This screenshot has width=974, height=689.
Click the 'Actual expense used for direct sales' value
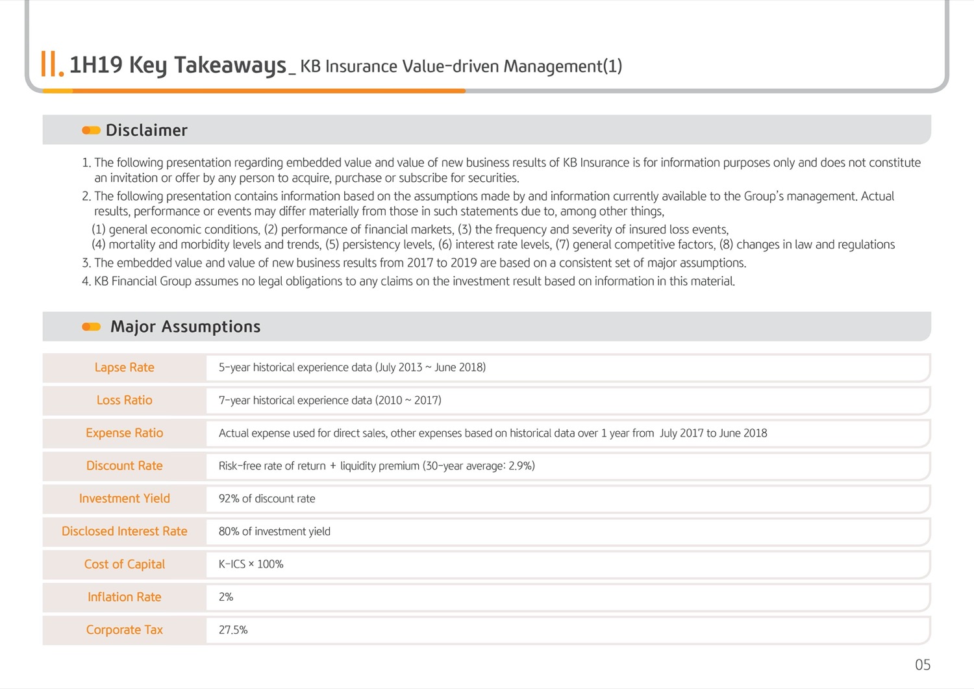493,433
